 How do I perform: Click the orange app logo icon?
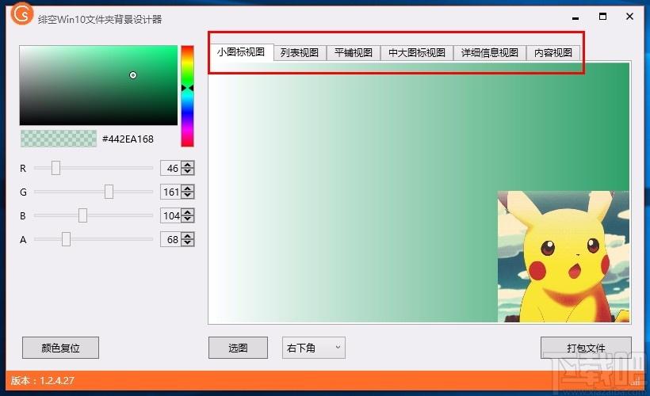tap(21, 13)
